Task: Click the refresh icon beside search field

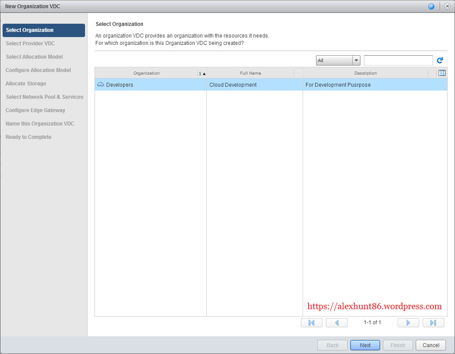Action: 440,60
